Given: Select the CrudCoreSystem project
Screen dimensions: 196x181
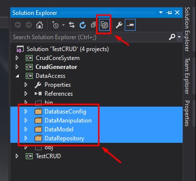Looking at the screenshot, I should (57, 58).
